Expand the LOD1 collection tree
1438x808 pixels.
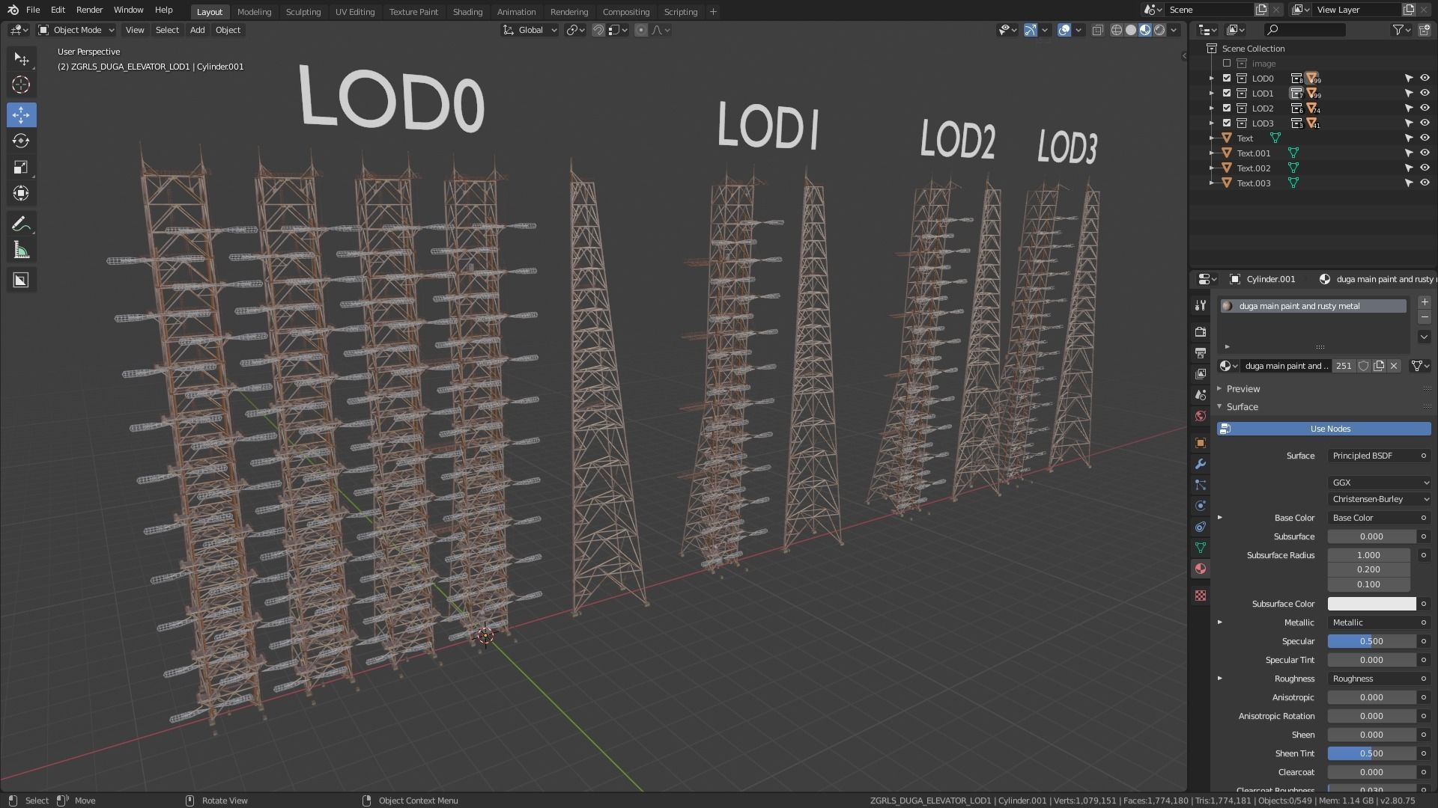pos(1212,94)
